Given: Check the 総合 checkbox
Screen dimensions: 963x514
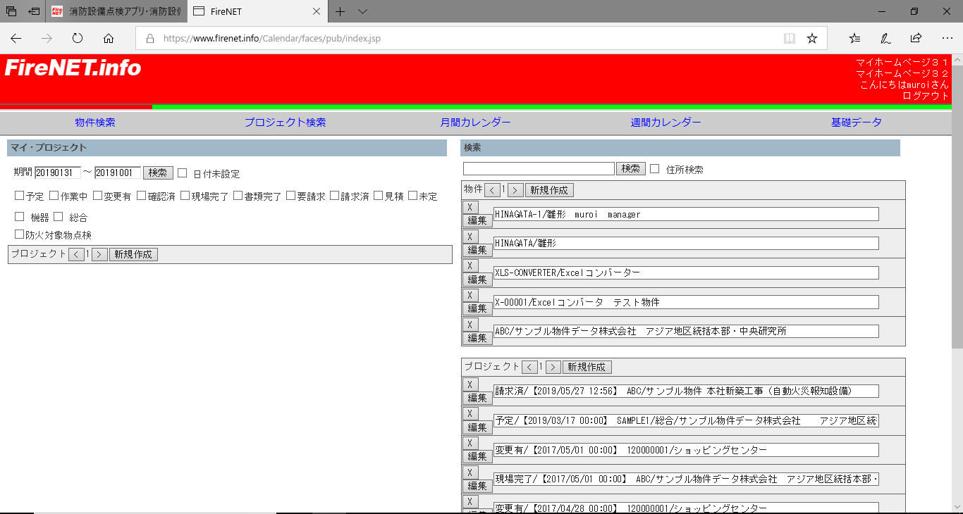Looking at the screenshot, I should (59, 217).
